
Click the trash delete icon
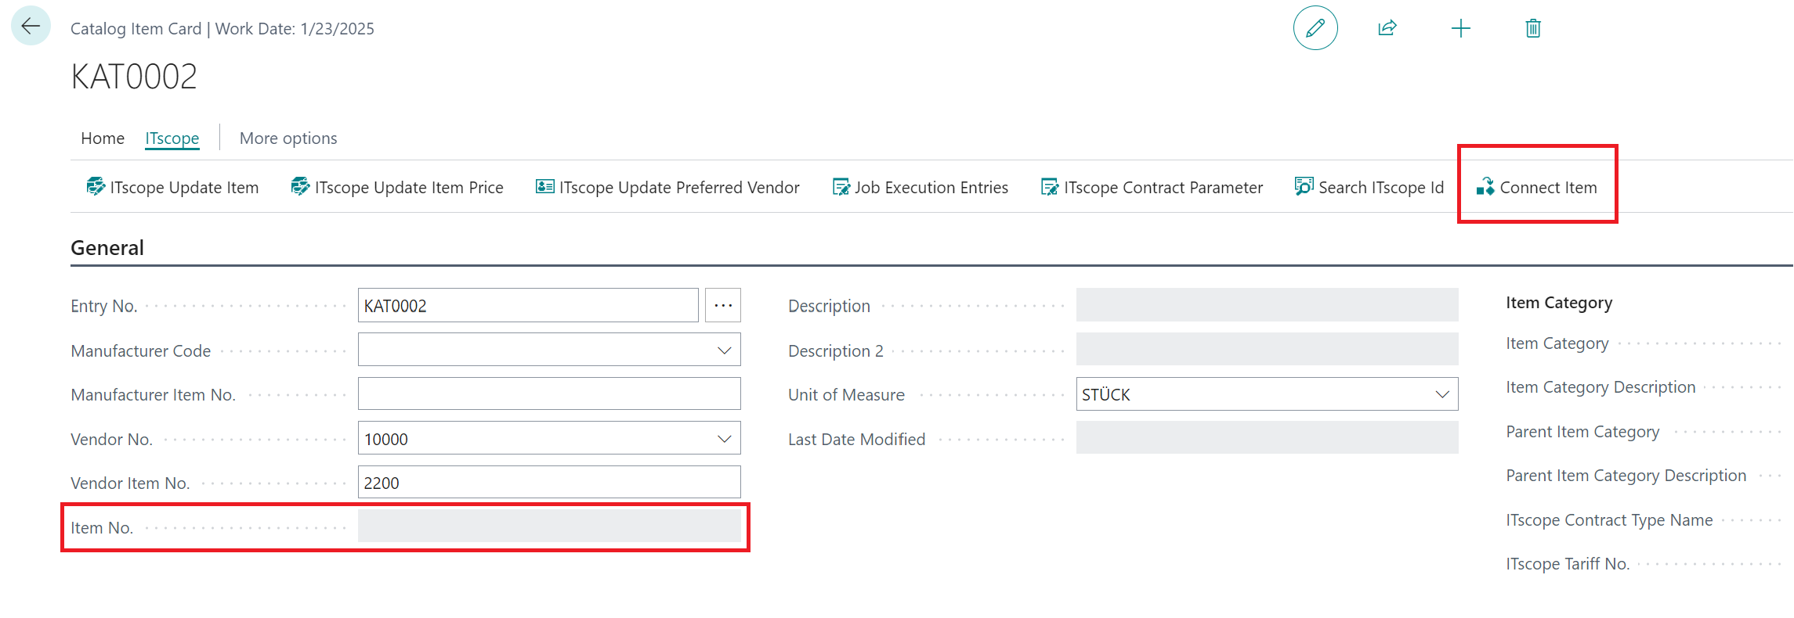[x=1532, y=29]
